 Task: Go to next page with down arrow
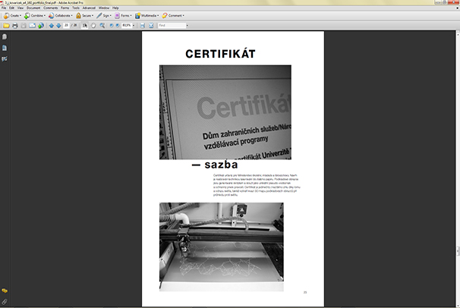[x=58, y=25]
